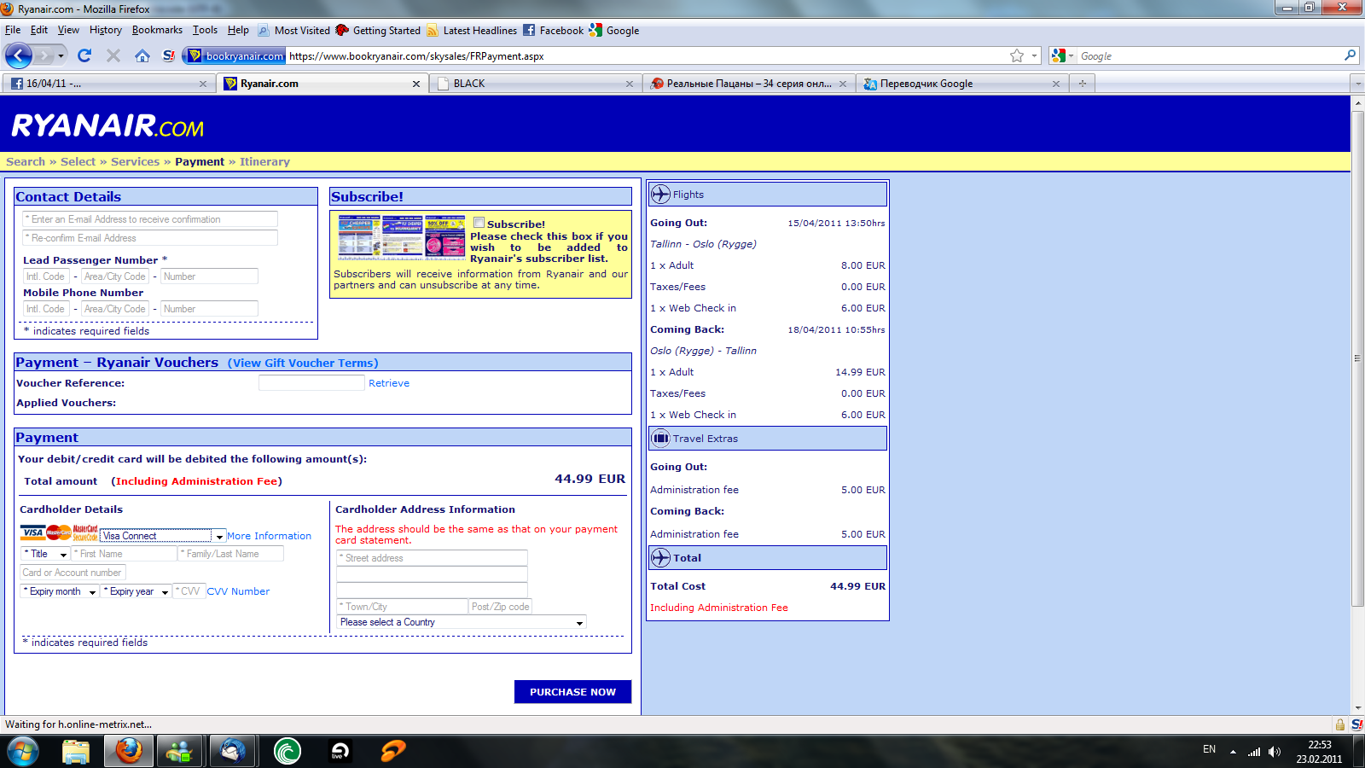Open the Google bookmark
This screenshot has width=1365, height=768.
[x=614, y=31]
